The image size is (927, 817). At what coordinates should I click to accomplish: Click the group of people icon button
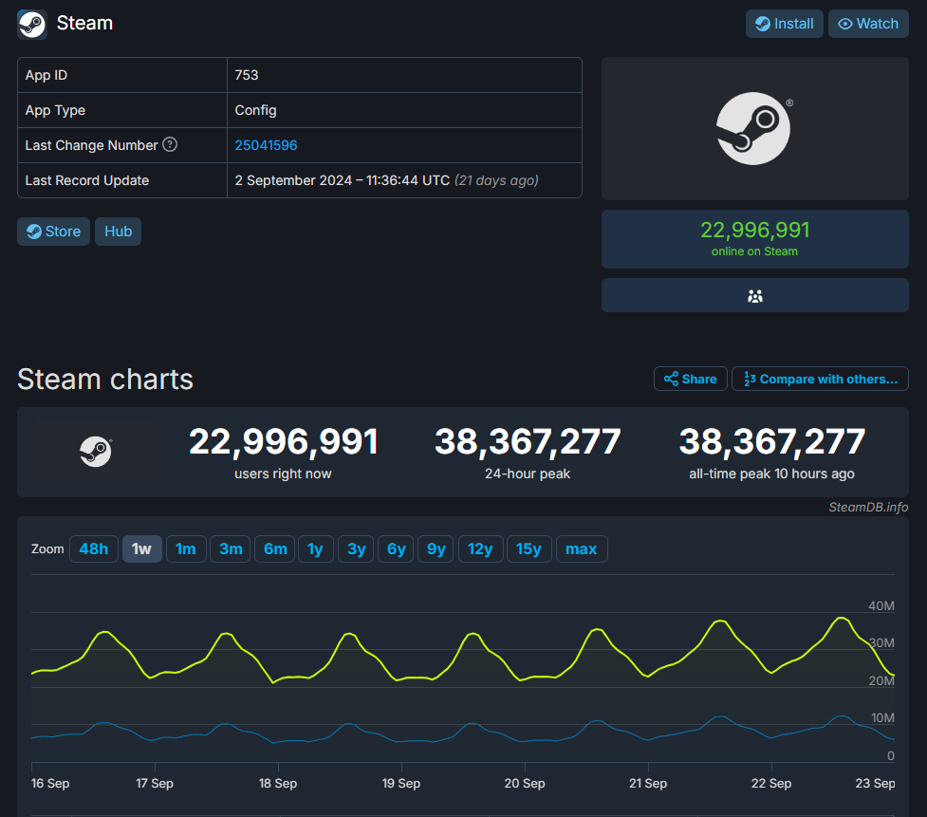pyautogui.click(x=754, y=296)
